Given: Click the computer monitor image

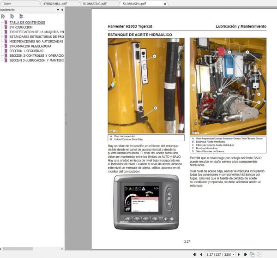Looking at the screenshot, I should coord(146,202).
